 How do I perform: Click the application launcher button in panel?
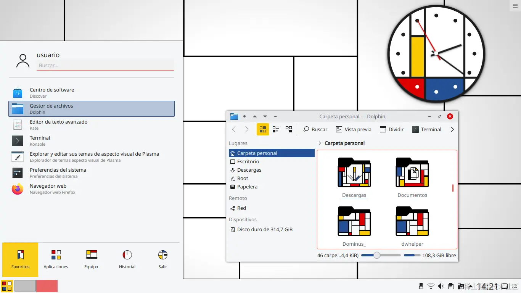coord(7,286)
